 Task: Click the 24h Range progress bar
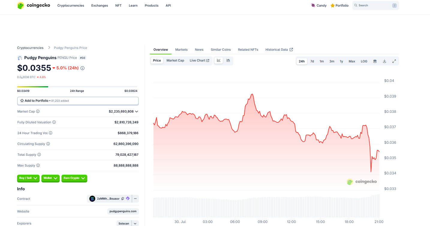[x=77, y=87]
